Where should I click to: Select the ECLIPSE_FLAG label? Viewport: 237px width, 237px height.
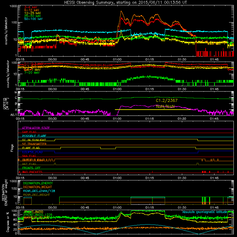[32, 152]
